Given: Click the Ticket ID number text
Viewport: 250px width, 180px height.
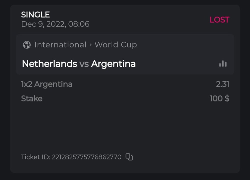Looking at the screenshot, I should click(86, 157).
